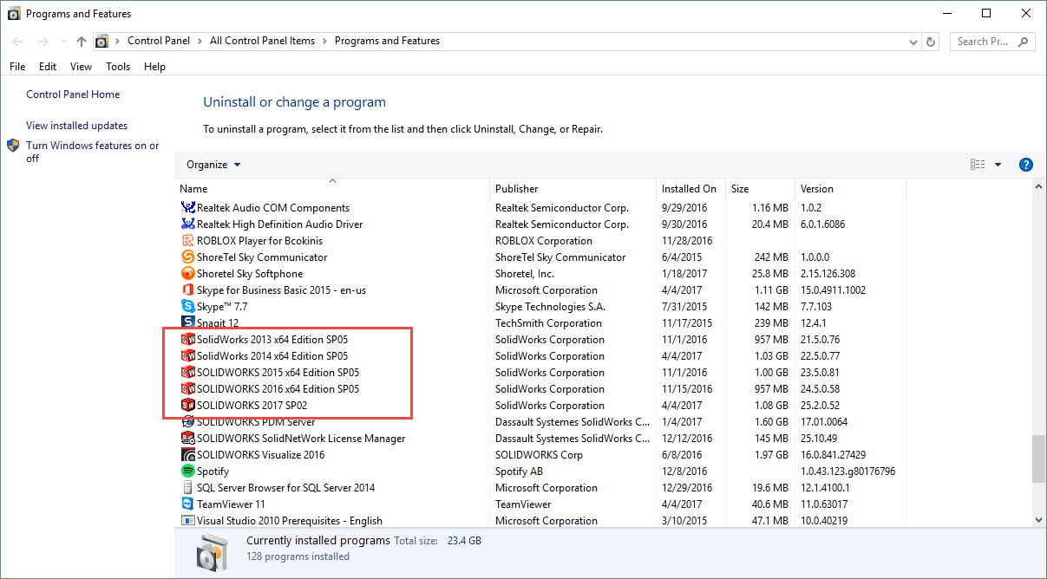Viewport: 1047px width, 579px height.
Task: Click the SOLIDWORKS Visualize 2016 icon
Action: 188,455
